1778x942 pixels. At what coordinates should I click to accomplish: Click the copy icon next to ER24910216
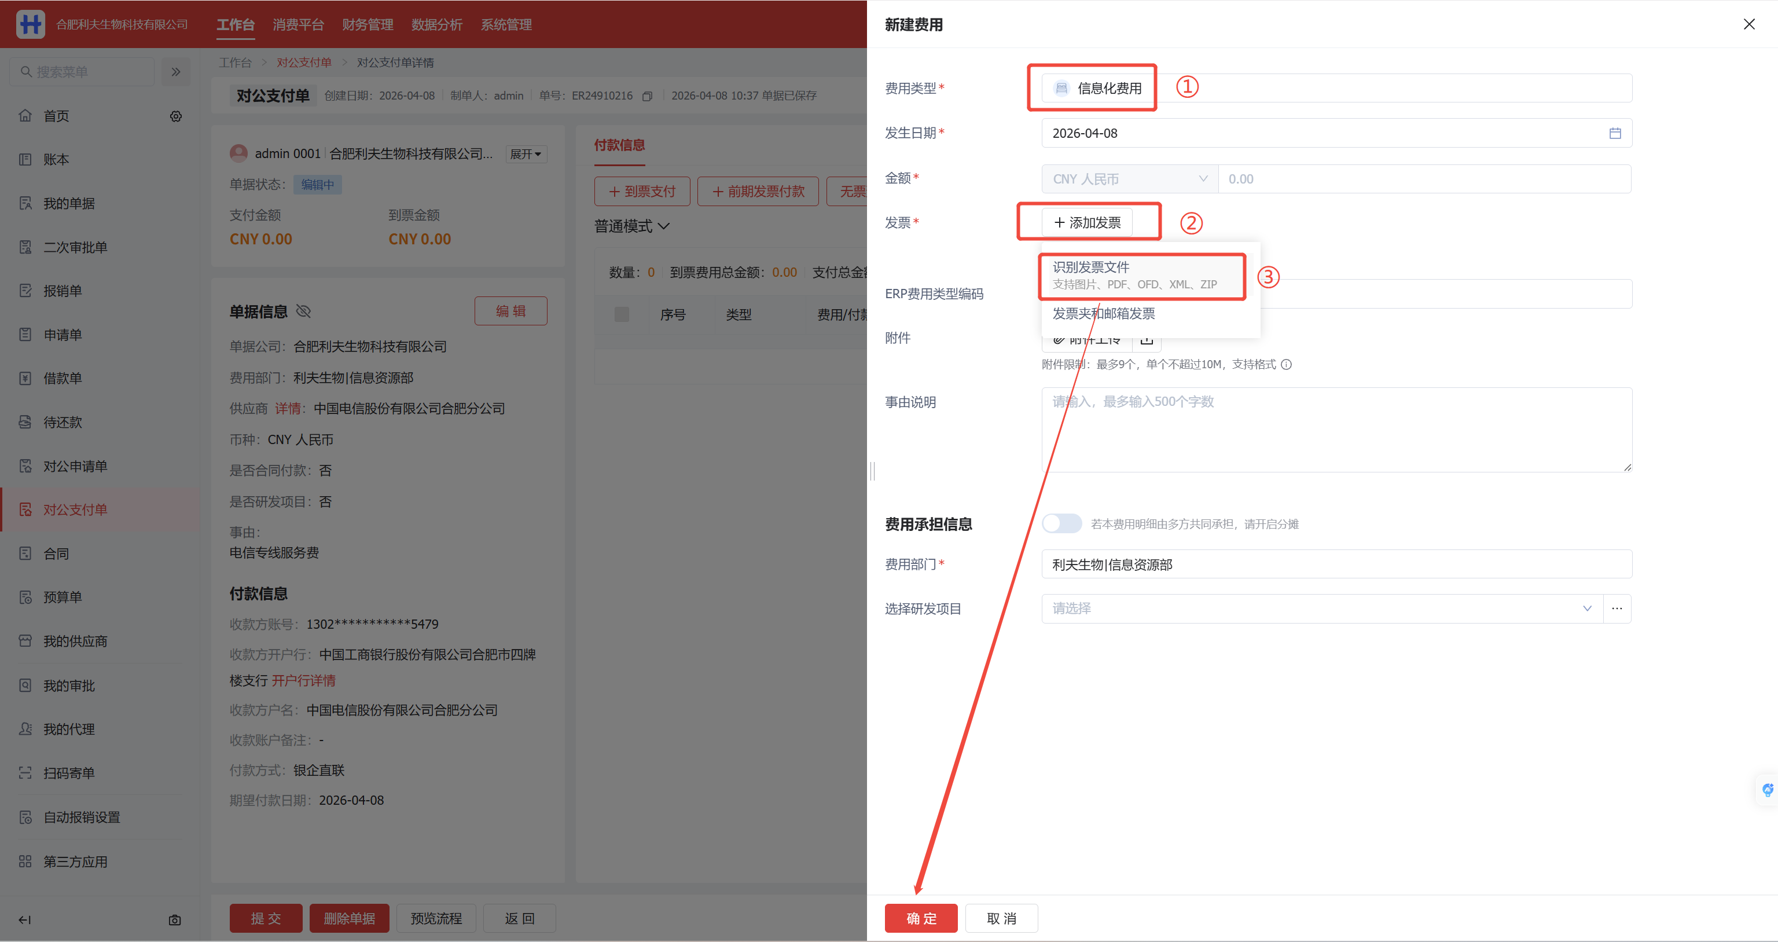click(646, 96)
